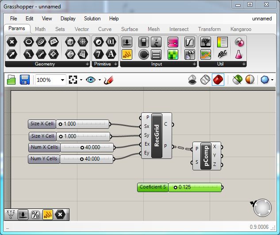Viewport: 280px width, 235px height.
Task: Select XYZ icon in recent components bar
Action: point(11,214)
